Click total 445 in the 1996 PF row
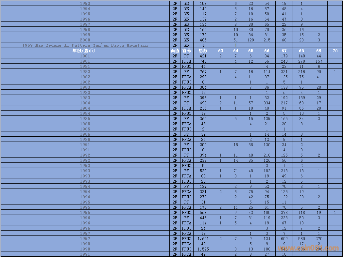The height and width of the screenshot is (257, 343). 203,218
